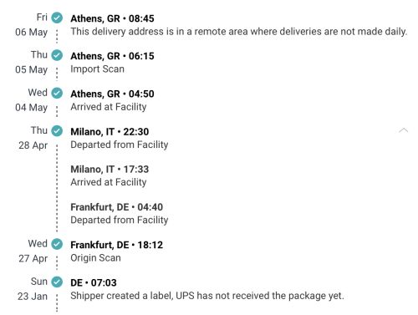Click the checkmark icon for Wed 04 May
This screenshot has width=418, height=315.
(57, 93)
